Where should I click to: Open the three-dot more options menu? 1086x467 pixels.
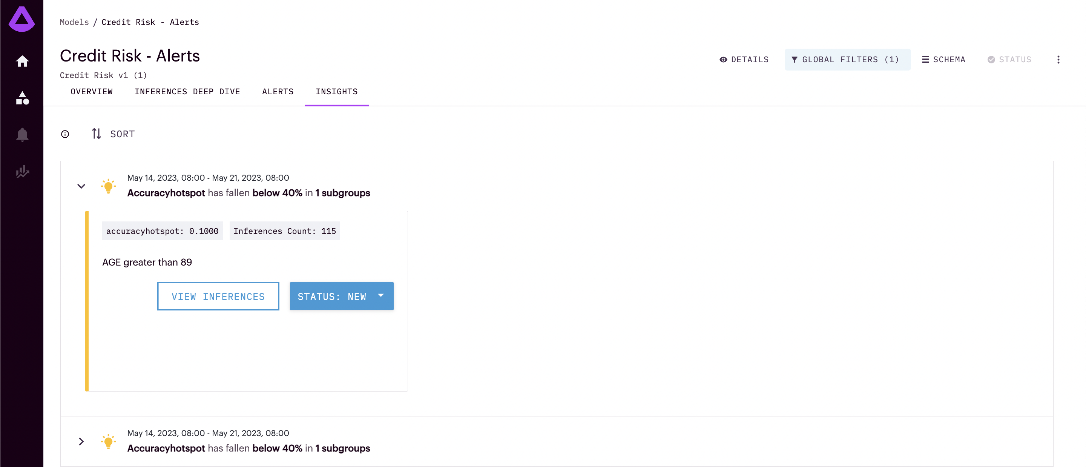1058,60
